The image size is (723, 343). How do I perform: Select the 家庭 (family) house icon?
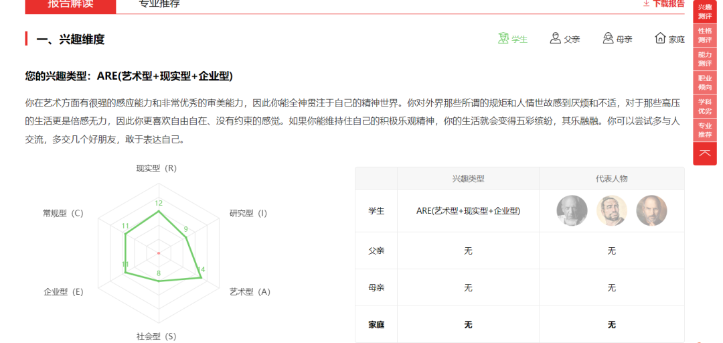[660, 38]
